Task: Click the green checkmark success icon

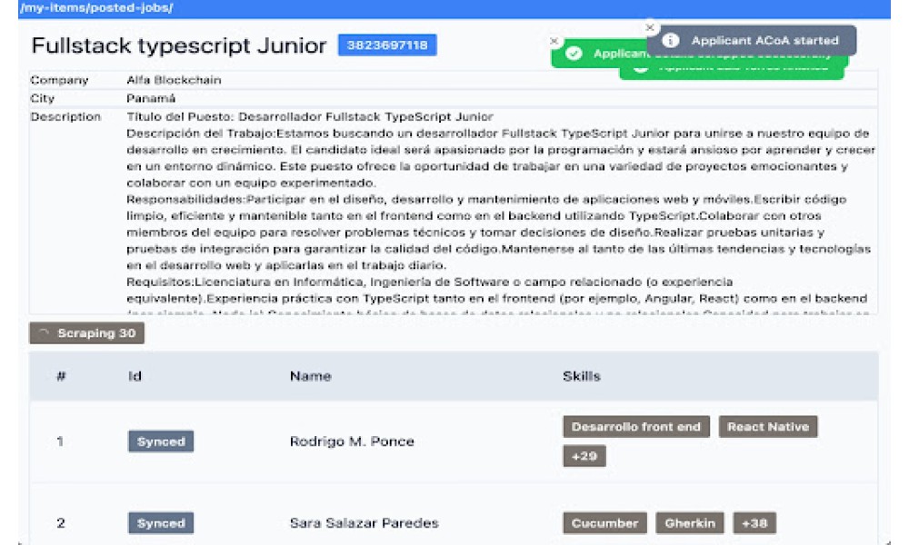Action: click(574, 54)
